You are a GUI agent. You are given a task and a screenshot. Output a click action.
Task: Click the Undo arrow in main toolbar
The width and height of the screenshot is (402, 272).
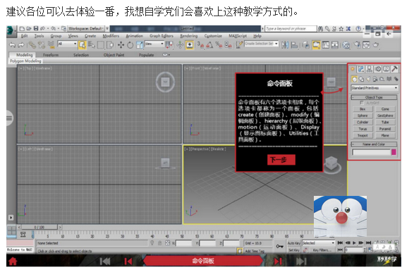click(12, 45)
